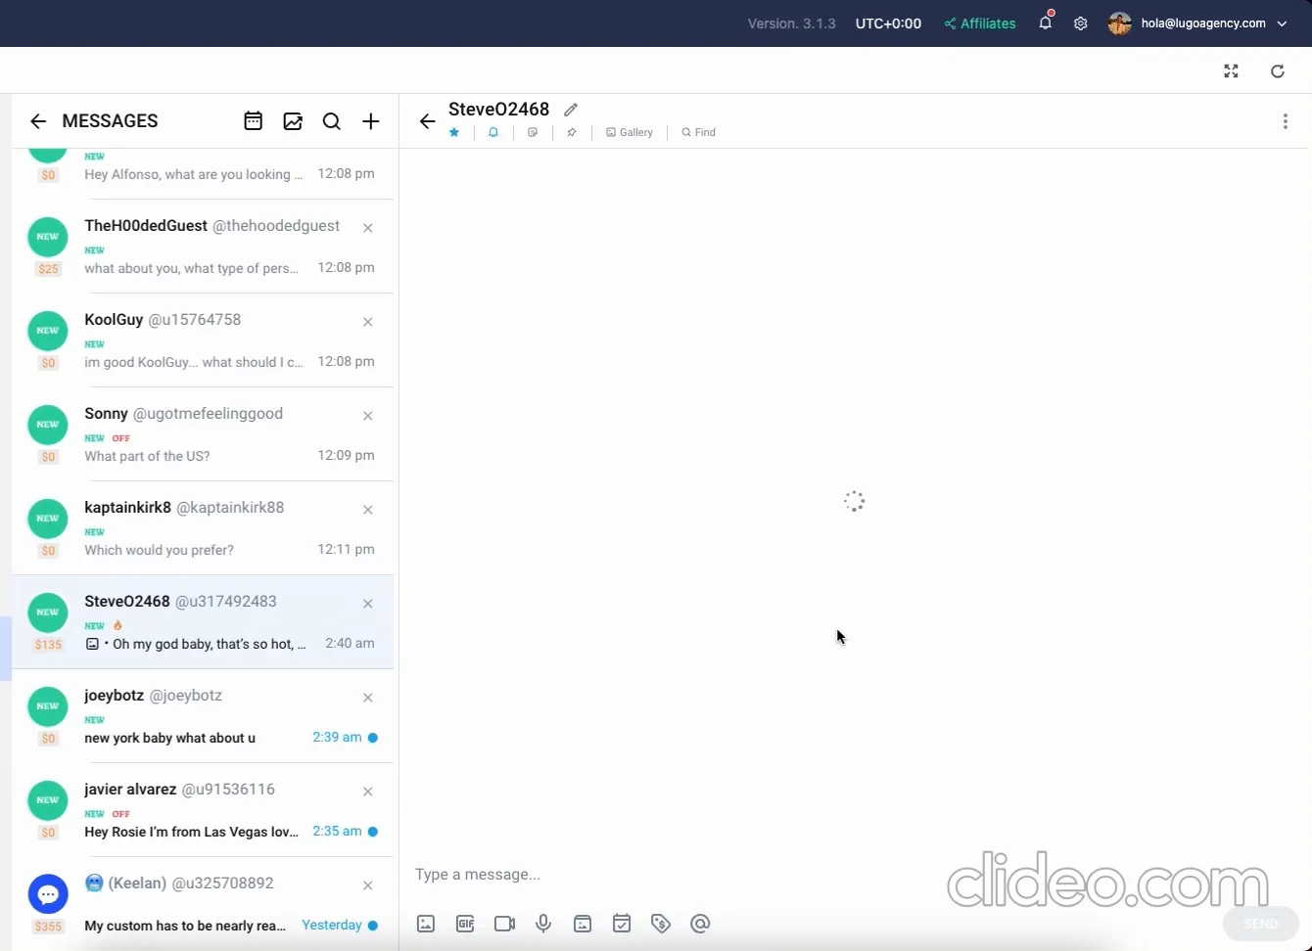Screen dimensions: 1312x951
Task: Remove Sonny chat from the list
Action: [x=368, y=416]
